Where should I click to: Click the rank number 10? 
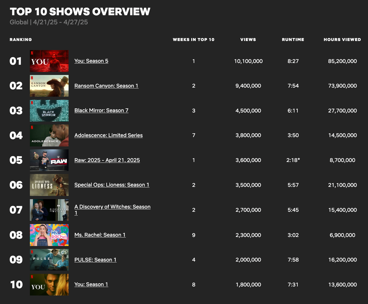tap(16, 285)
